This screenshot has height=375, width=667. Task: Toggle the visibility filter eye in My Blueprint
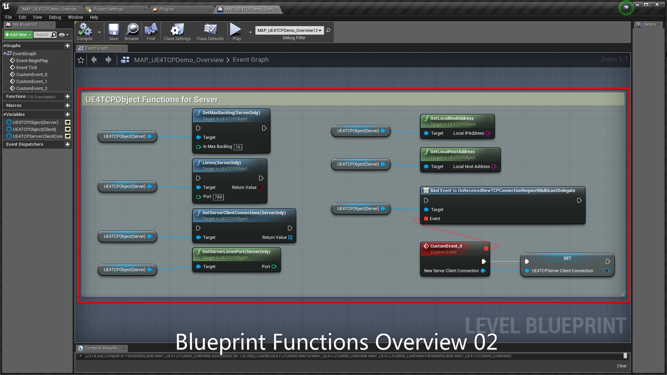[x=61, y=35]
